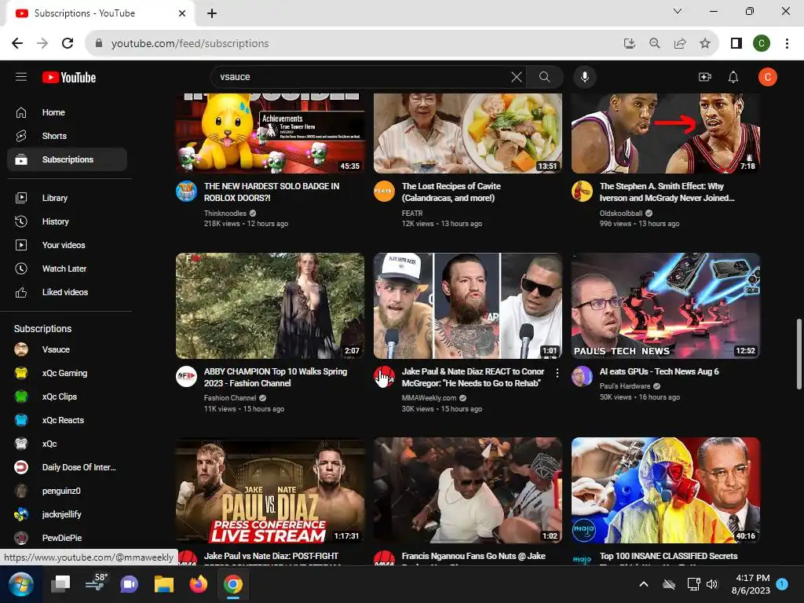
Task: Open more options for Jake Paul react video
Action: pos(557,373)
